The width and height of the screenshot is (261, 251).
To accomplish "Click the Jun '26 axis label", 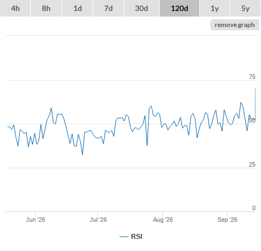I will point(35,220).
